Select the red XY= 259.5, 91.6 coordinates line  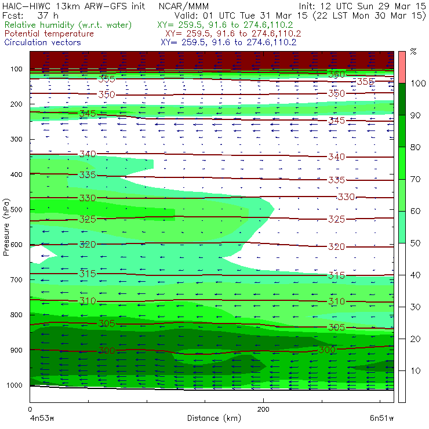233,34
